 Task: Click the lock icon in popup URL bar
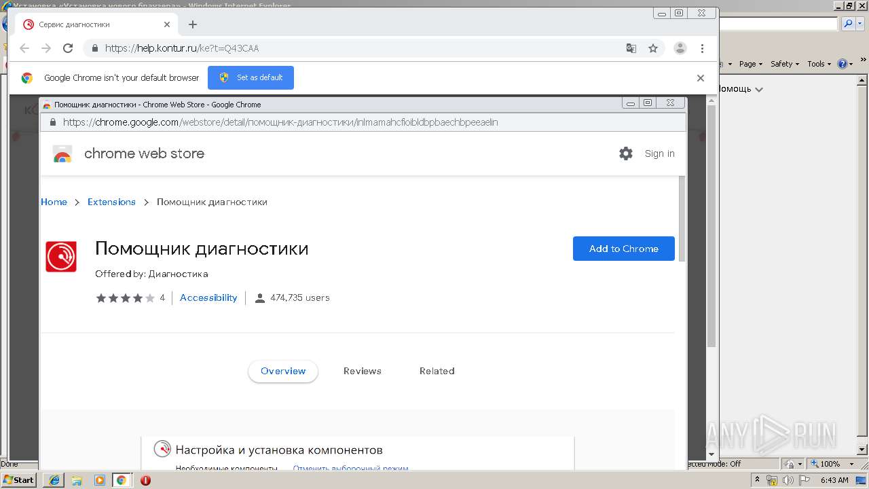click(52, 122)
